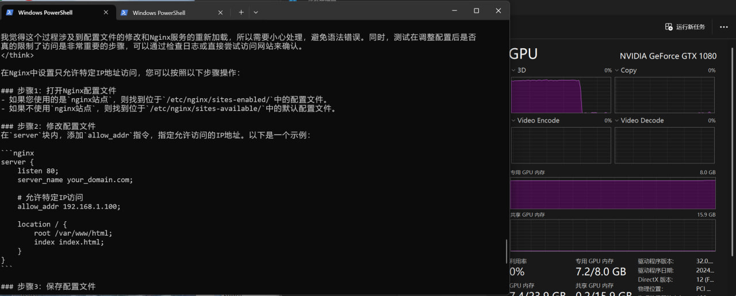Click the '```nginx' code fence line
This screenshot has height=296, width=736.
point(17,153)
